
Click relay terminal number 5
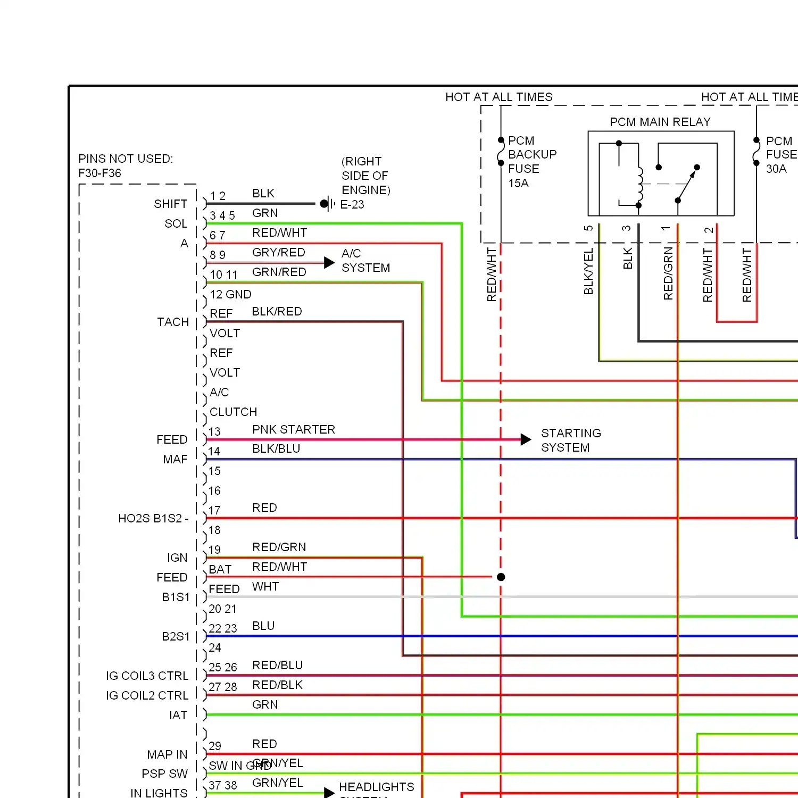coord(588,228)
